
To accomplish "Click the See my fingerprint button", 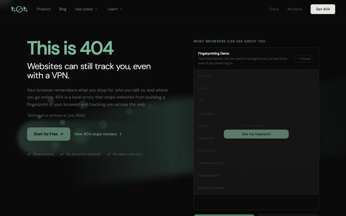I will pos(256,134).
